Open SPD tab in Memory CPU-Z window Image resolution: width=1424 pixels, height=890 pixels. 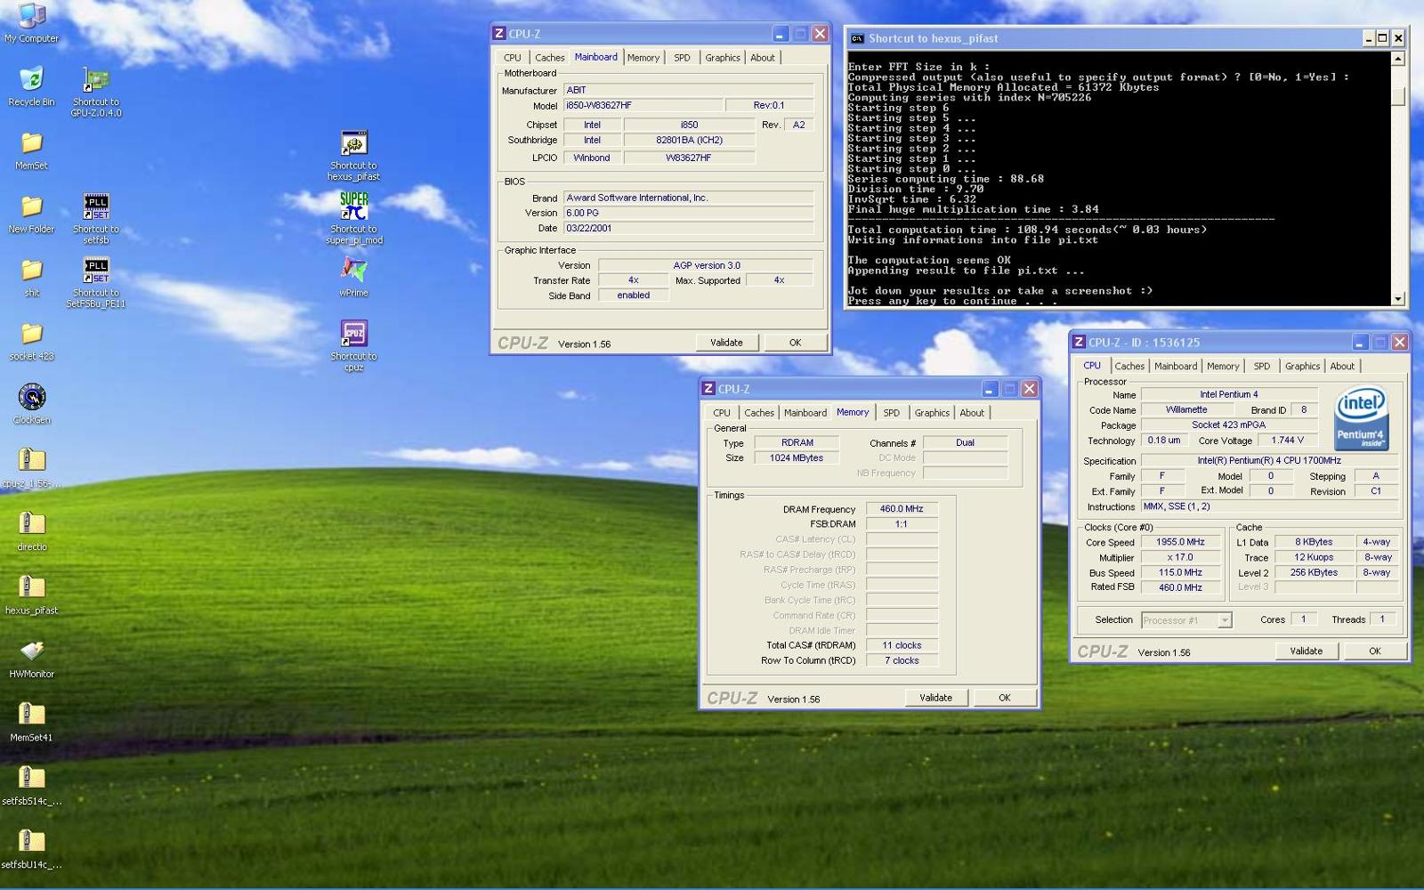click(891, 413)
